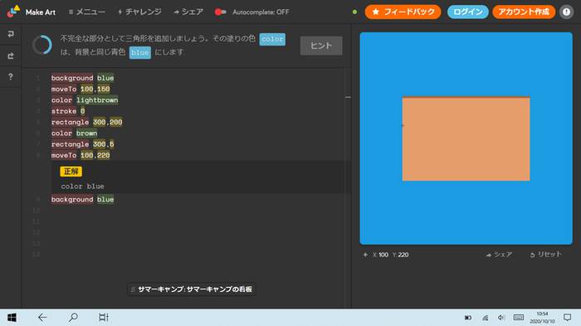
Task: Click the redo arrow in left sidebar
Action: point(11,56)
